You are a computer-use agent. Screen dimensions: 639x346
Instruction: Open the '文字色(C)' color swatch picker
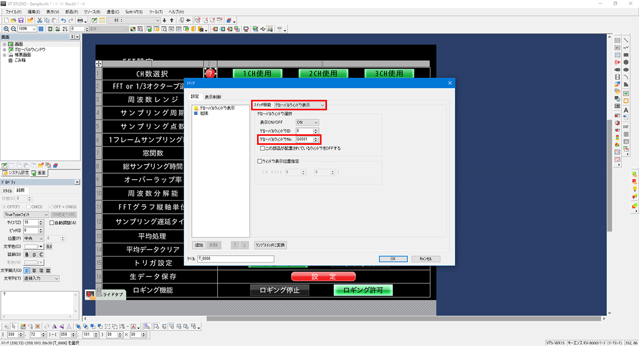34,247
